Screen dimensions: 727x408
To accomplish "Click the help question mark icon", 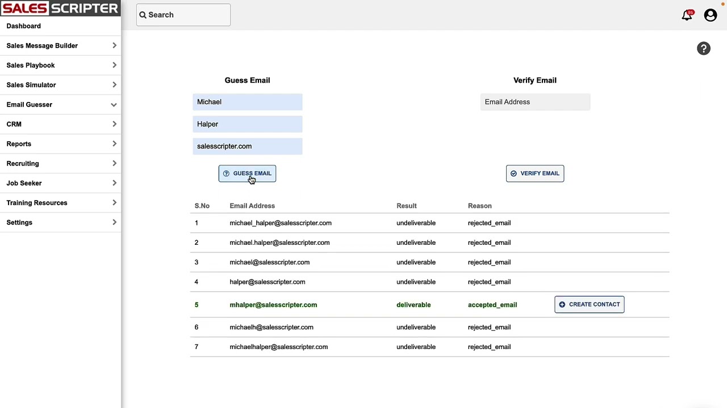I will click(704, 49).
